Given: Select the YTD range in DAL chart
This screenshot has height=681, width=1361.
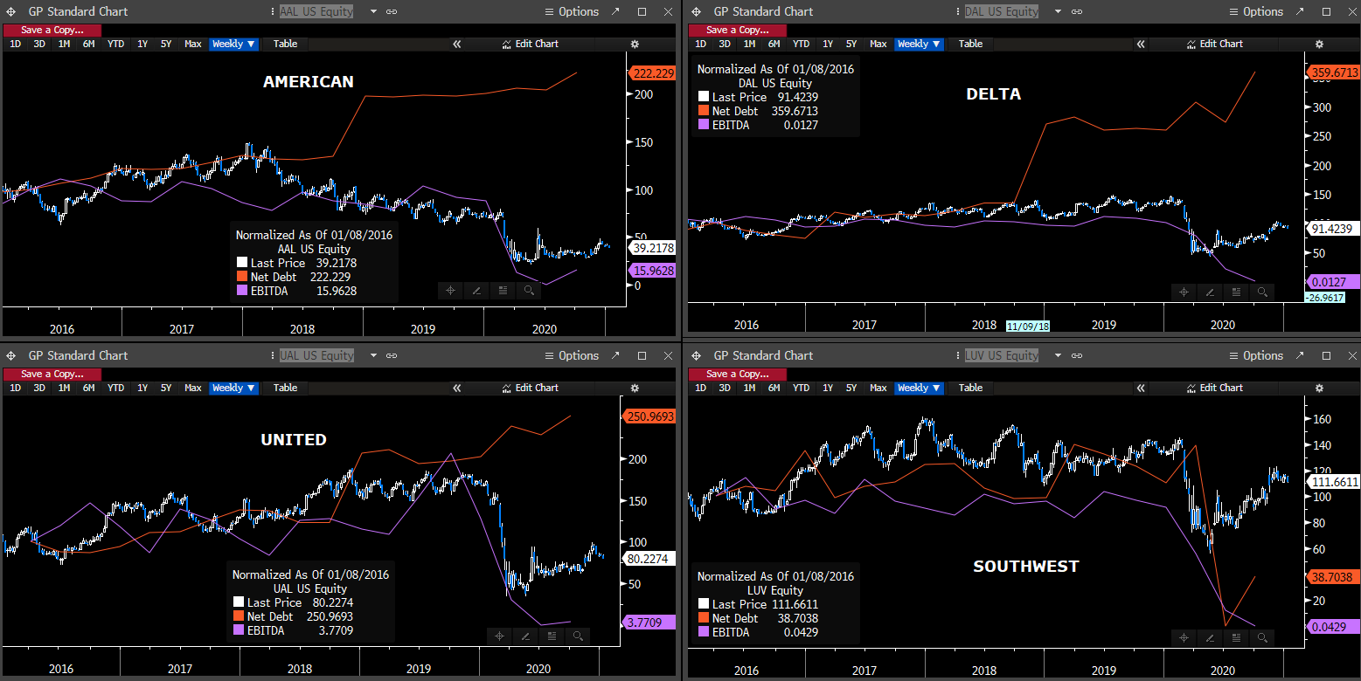Looking at the screenshot, I should pos(801,44).
